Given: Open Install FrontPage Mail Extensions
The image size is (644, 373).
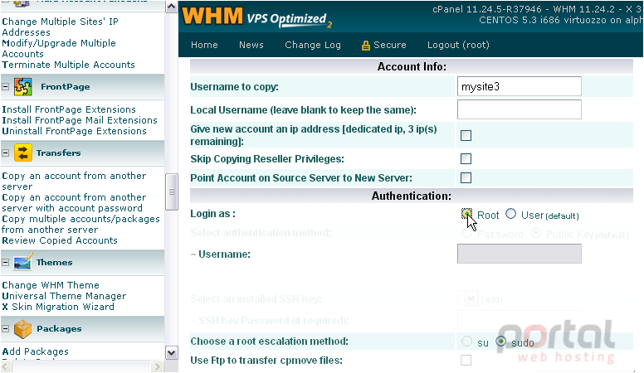Looking at the screenshot, I should pos(80,120).
